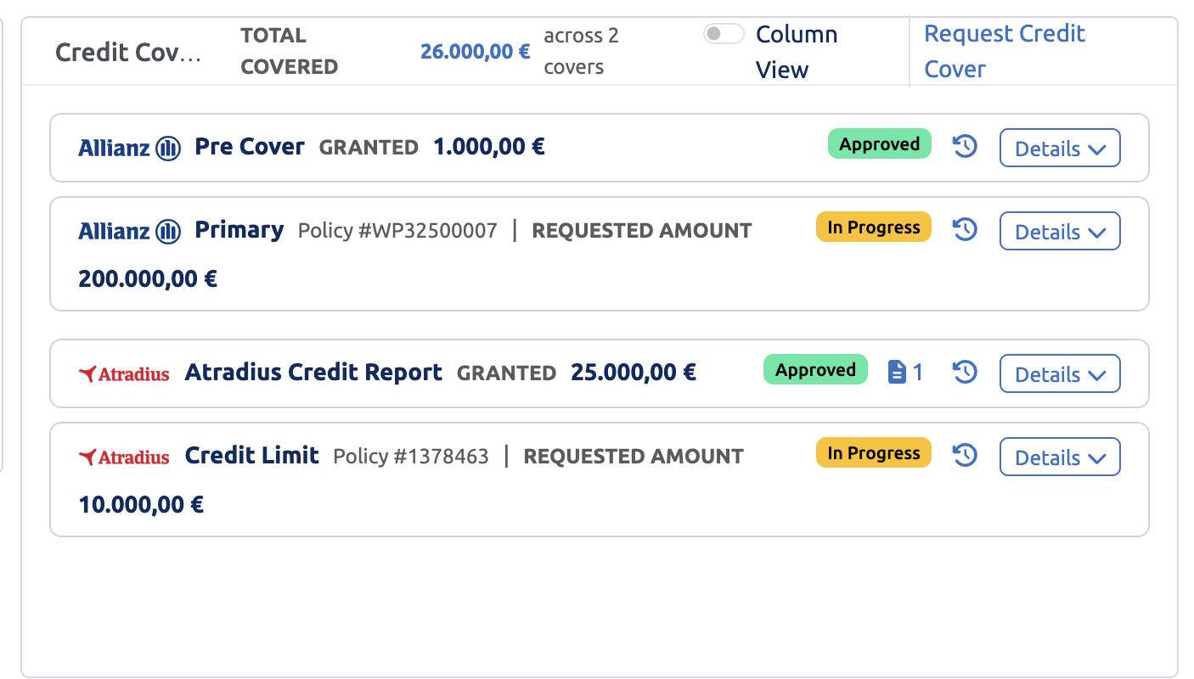Click Allianz logo in Primary row
Screen dimensions: 1194x679
point(129,231)
